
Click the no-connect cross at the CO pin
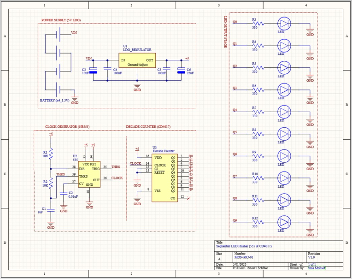click(188, 198)
